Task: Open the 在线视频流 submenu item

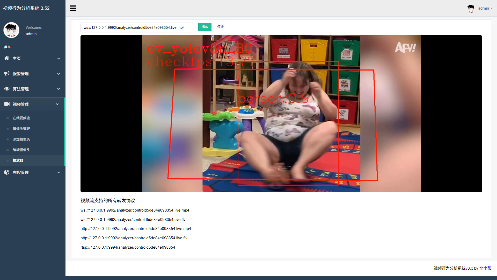Action: pos(21,118)
